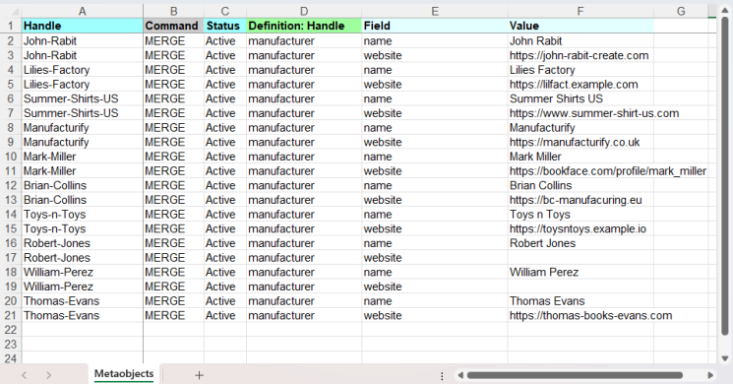Select column D header
This screenshot has height=384, width=733.
tap(304, 11)
